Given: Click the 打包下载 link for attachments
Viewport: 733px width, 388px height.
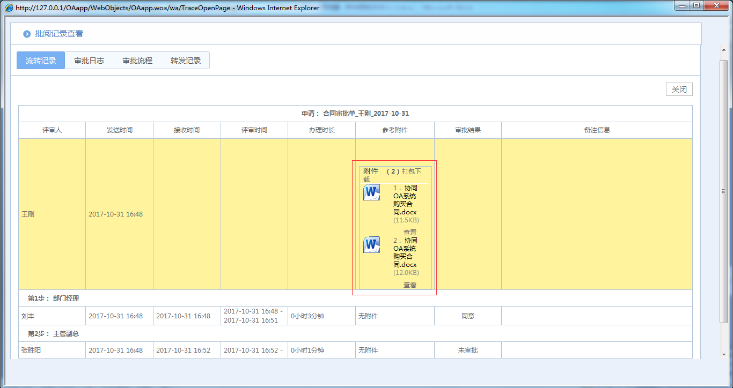Looking at the screenshot, I should 411,171.
